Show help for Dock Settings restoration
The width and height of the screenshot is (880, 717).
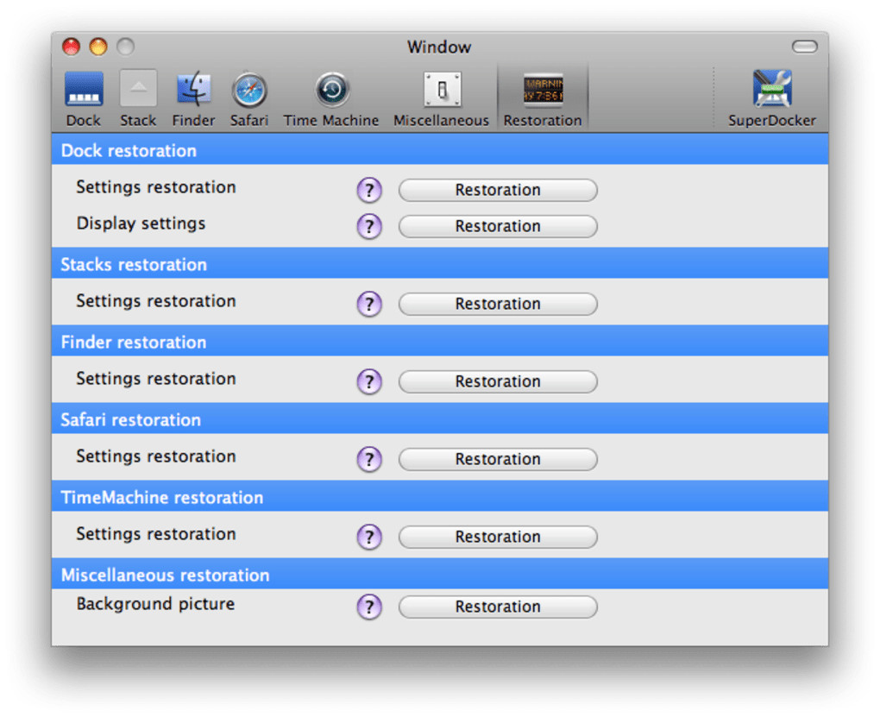[369, 190]
